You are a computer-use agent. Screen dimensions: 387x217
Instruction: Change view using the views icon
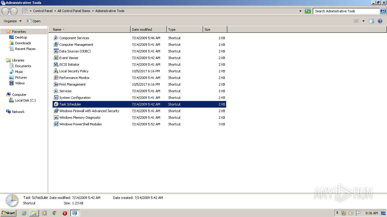[356, 21]
